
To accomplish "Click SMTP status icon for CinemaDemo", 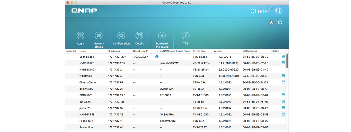I will pos(283,82).
